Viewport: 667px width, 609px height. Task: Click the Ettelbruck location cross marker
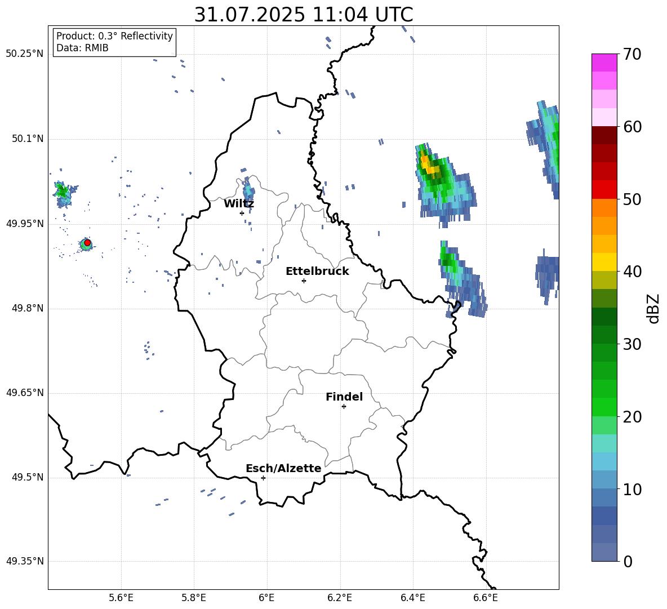pos(304,281)
